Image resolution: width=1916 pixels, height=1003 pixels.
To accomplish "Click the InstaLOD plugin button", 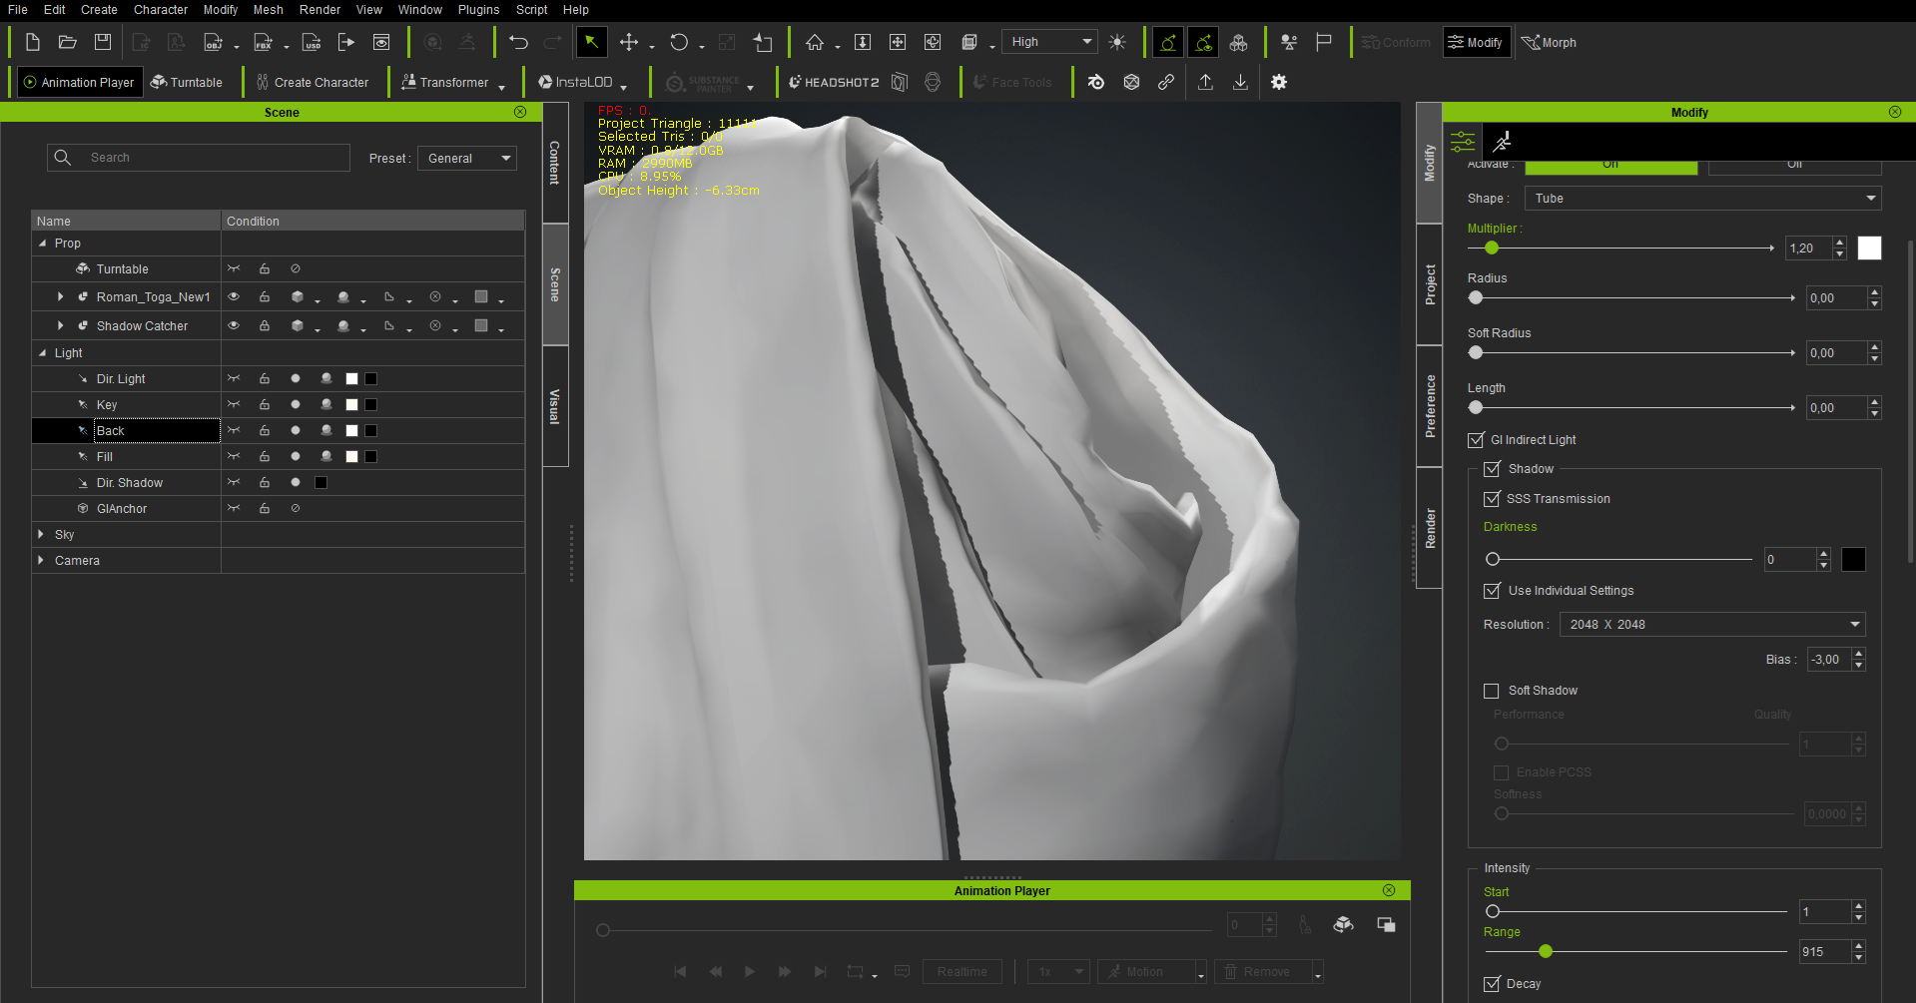I will pyautogui.click(x=575, y=82).
